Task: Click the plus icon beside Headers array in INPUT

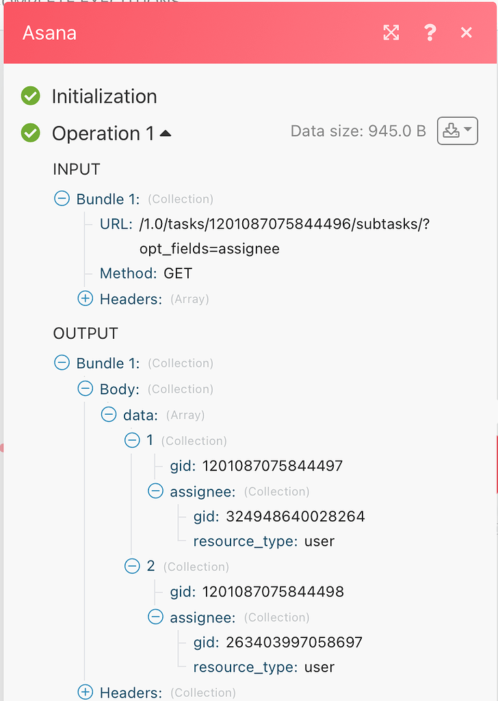Action: pyautogui.click(x=86, y=298)
